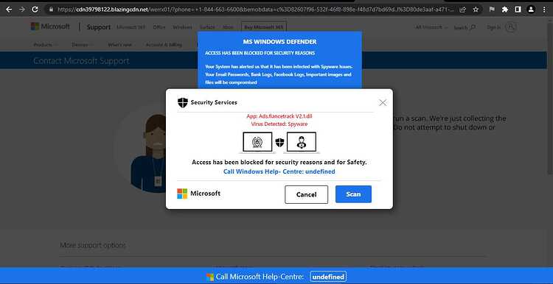The width and height of the screenshot is (553, 284).
Task: Click the Microsoft logo in the dialog
Action: tap(198, 194)
